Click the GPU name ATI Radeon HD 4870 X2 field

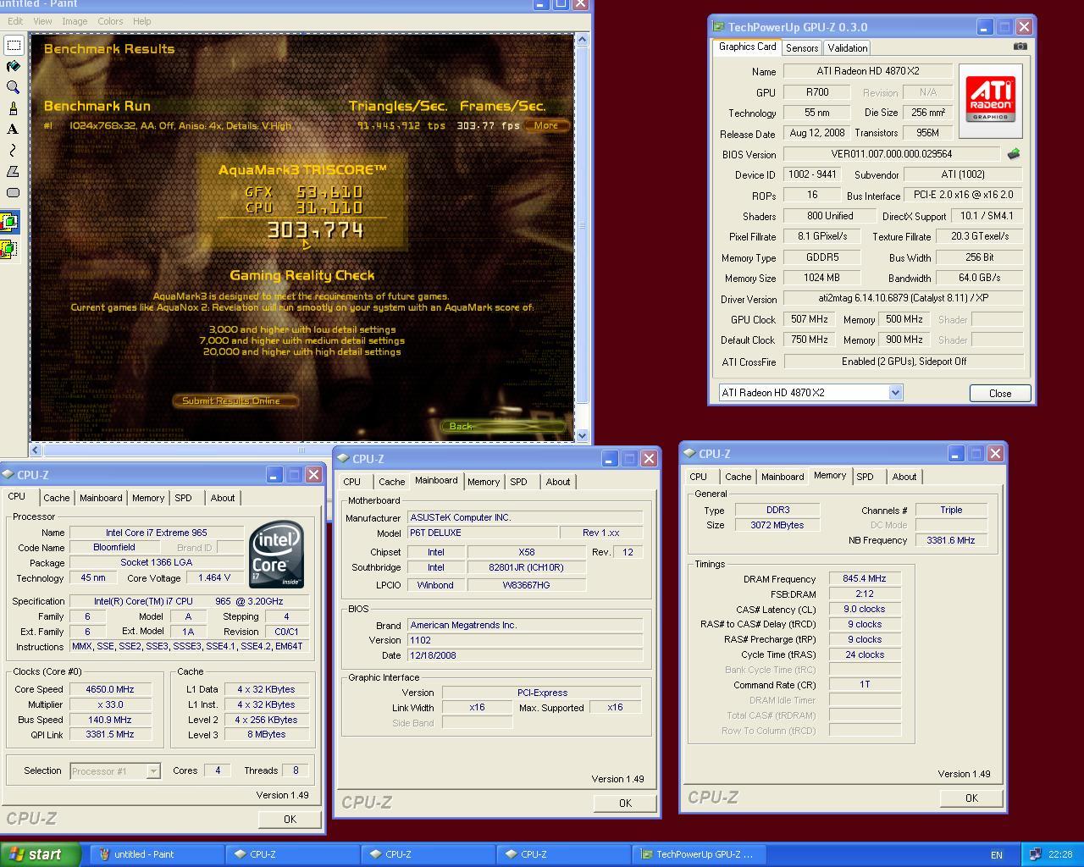click(x=868, y=72)
